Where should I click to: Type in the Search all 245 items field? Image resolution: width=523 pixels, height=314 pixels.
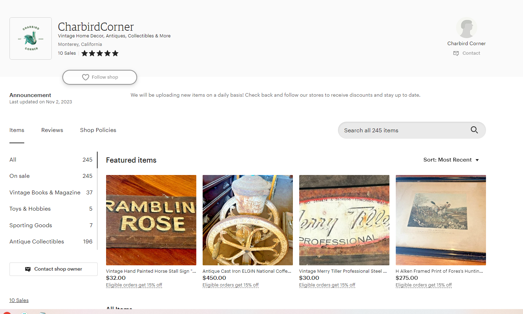(x=402, y=131)
